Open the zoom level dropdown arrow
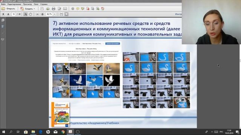Screen dimensions: 241x135 (x=55, y=14)
